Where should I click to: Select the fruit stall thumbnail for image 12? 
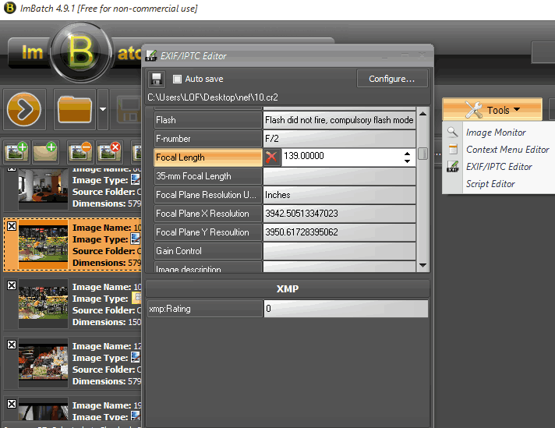point(43,362)
